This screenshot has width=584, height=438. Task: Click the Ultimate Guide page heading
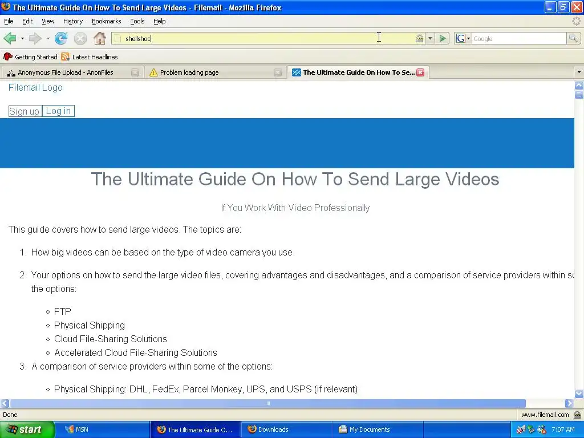[x=295, y=179]
